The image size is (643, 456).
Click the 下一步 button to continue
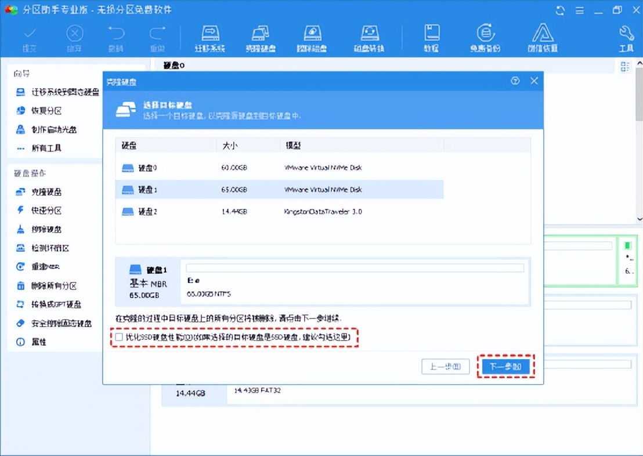(506, 366)
